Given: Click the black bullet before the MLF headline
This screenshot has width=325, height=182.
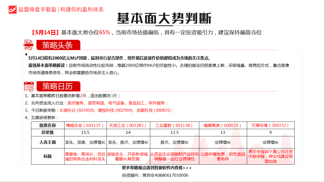Looking at the screenshot, I should point(26,54).
